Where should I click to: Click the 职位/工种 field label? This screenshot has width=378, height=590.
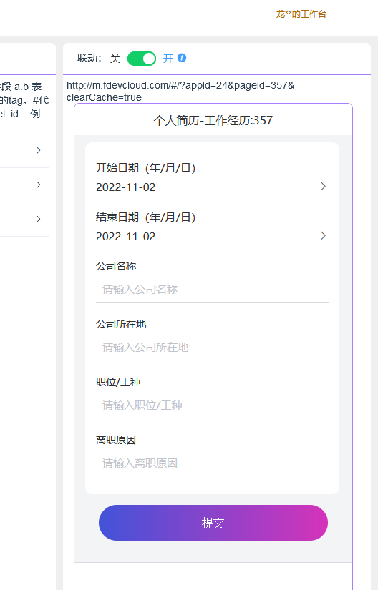[x=118, y=382]
